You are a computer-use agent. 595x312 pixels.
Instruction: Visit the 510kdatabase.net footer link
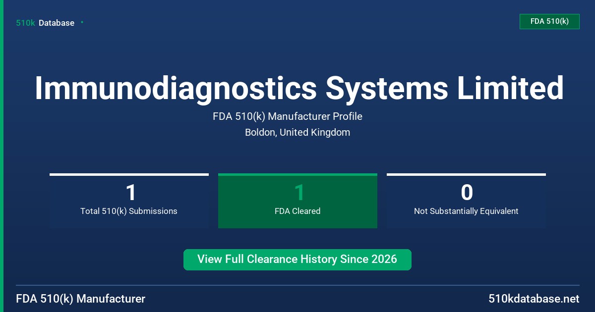[534, 299]
